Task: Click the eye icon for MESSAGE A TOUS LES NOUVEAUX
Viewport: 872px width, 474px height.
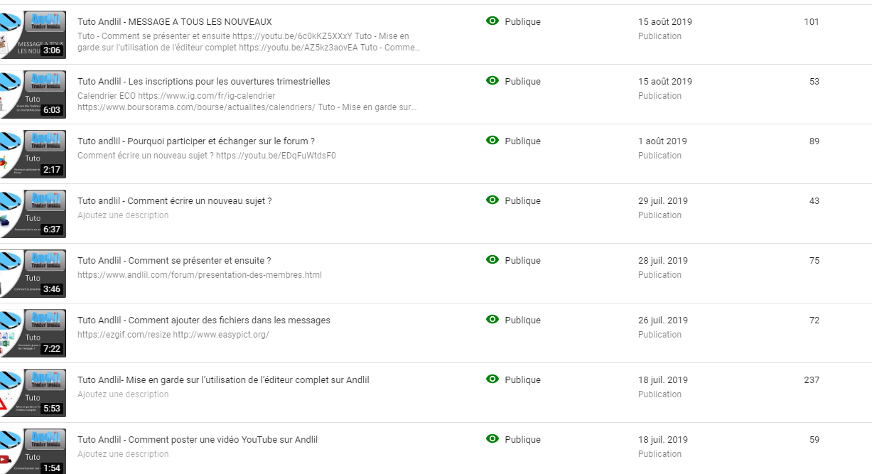Action: point(492,21)
